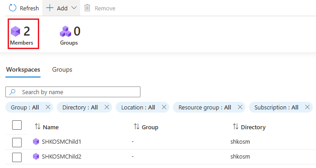Screen dimensions: 316x168
Task: Open the Directory : All filter
Action: pos(80,108)
